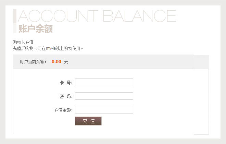Select the 充值金额 amount input field
The image size is (226, 144).
[104, 110]
